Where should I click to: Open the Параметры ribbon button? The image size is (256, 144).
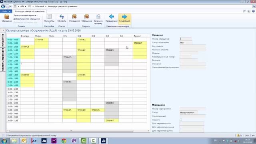pyautogui.click(x=49, y=18)
